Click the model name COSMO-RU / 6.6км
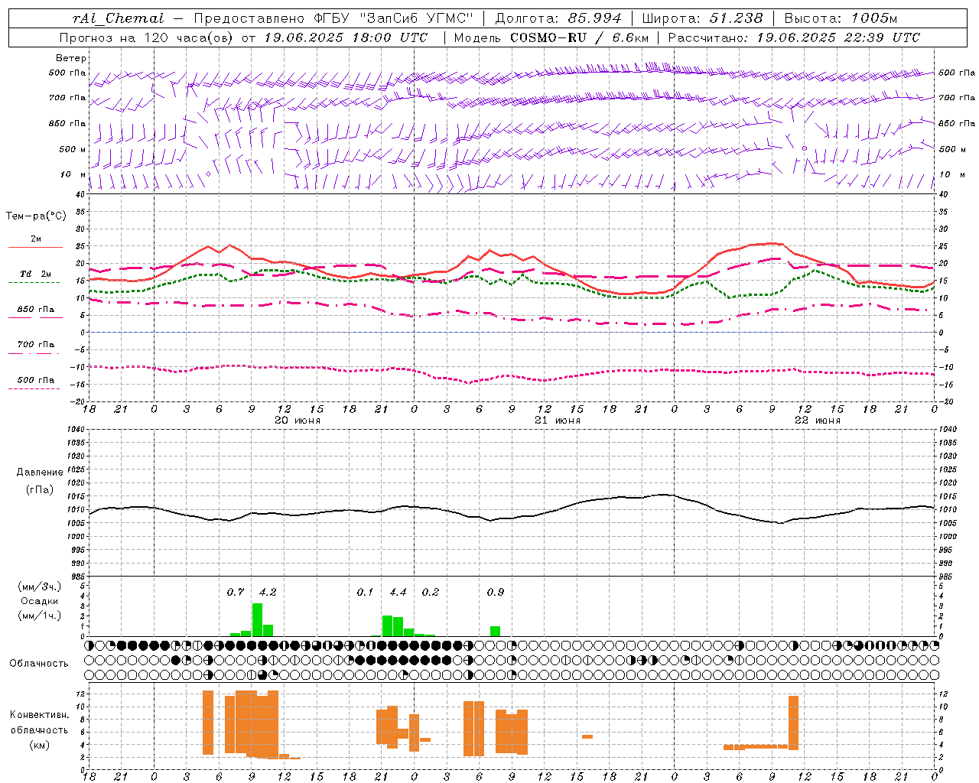Viewport: 979px width, 783px height. coord(579,37)
